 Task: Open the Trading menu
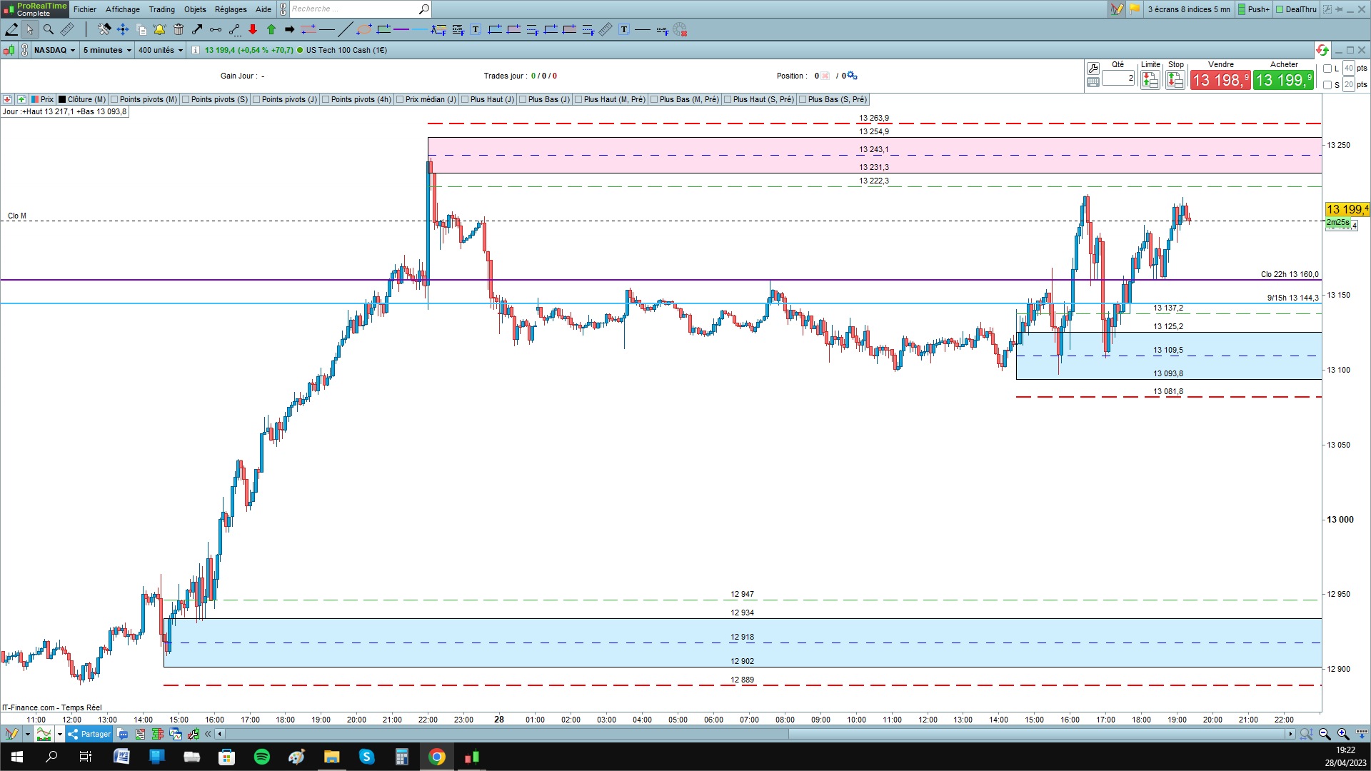[161, 9]
